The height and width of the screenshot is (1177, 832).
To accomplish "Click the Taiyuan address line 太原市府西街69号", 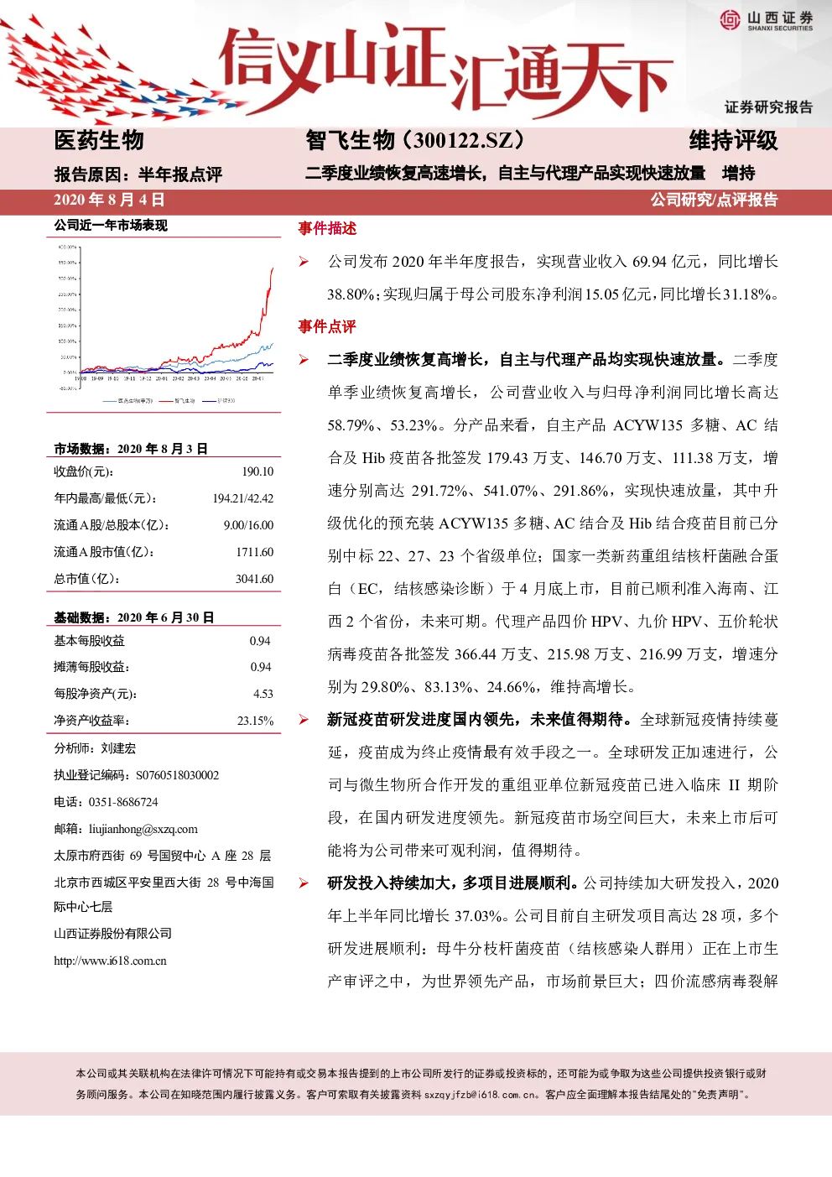I will 163,856.
